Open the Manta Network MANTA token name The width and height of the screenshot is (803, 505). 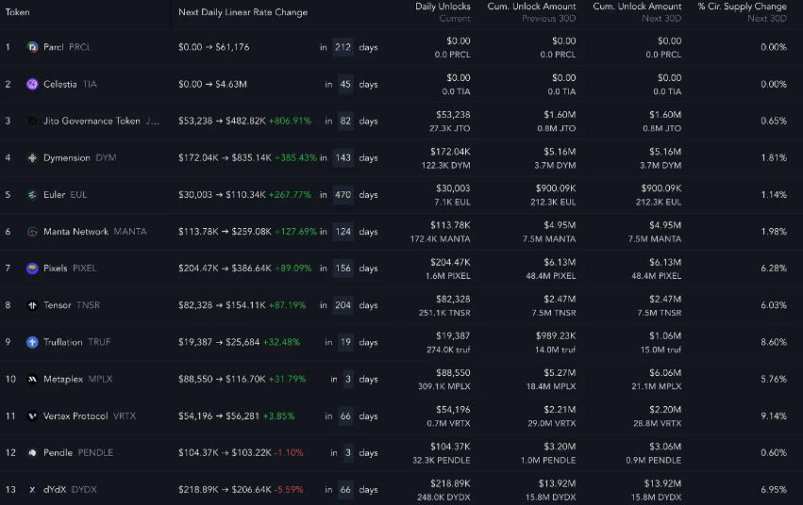[x=95, y=232]
